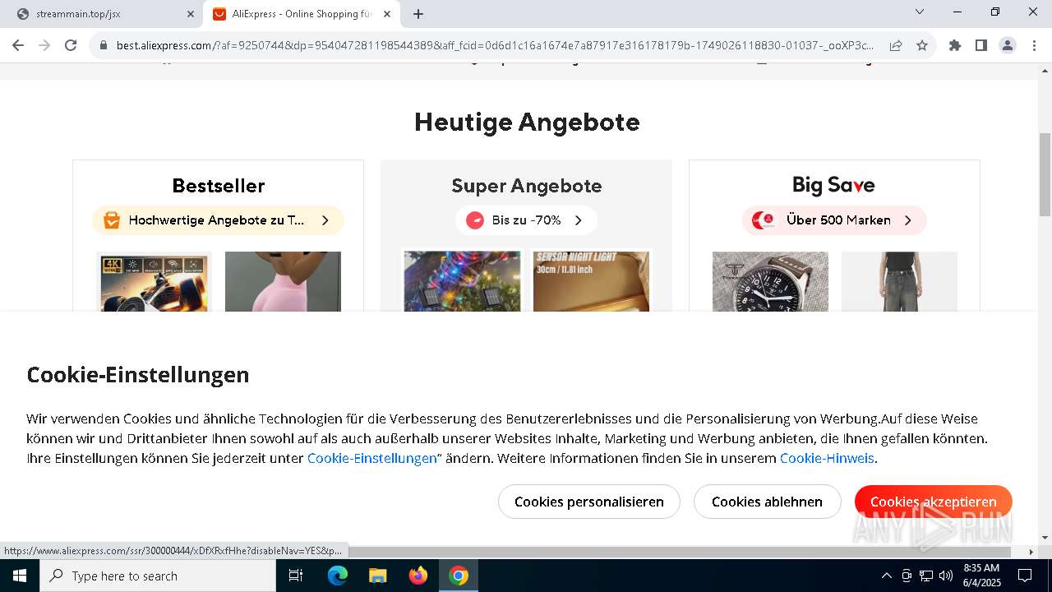Open the Über 500 Marken pill

834,220
